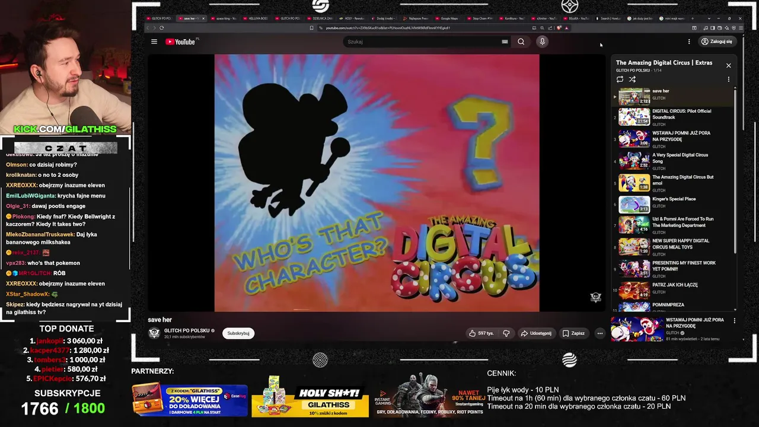Click the Zaloguj się sign-in button
This screenshot has height=427, width=759.
(x=717, y=42)
